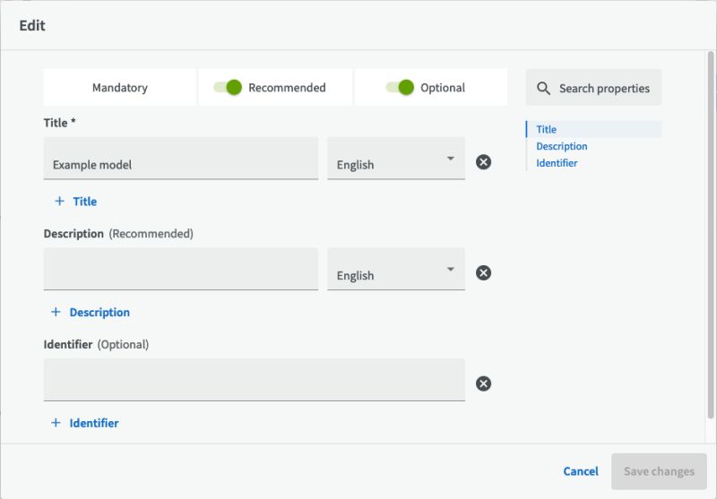The image size is (717, 499).
Task: Click the Title text input field
Action: point(180,159)
